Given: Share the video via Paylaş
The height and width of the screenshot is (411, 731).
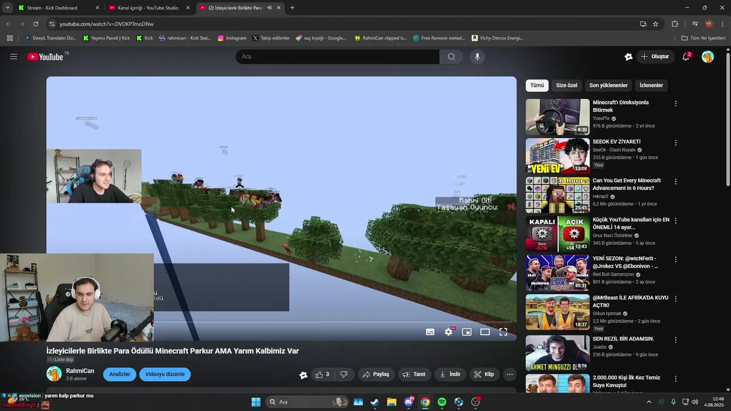Looking at the screenshot, I should pos(376,374).
